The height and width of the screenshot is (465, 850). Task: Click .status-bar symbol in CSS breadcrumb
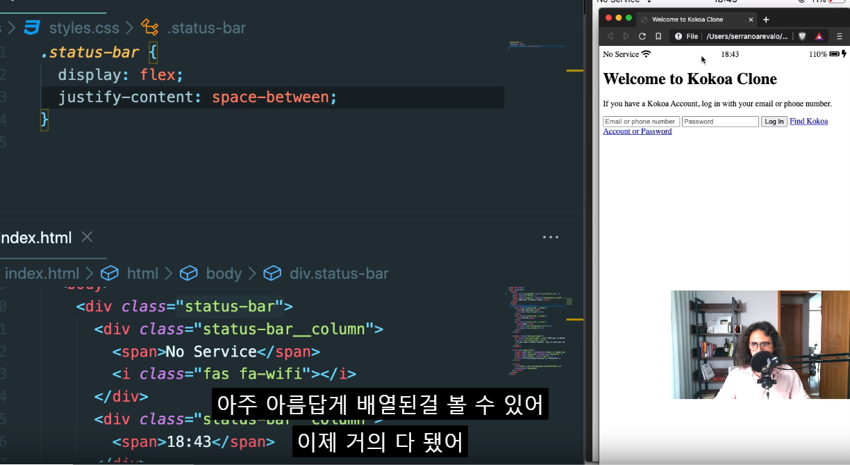point(207,28)
